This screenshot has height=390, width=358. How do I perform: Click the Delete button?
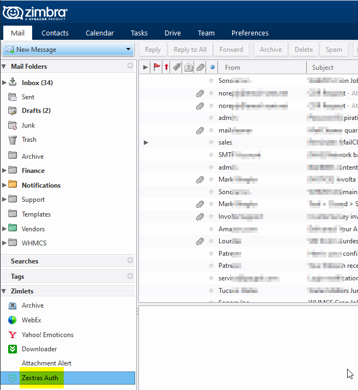tap(304, 50)
